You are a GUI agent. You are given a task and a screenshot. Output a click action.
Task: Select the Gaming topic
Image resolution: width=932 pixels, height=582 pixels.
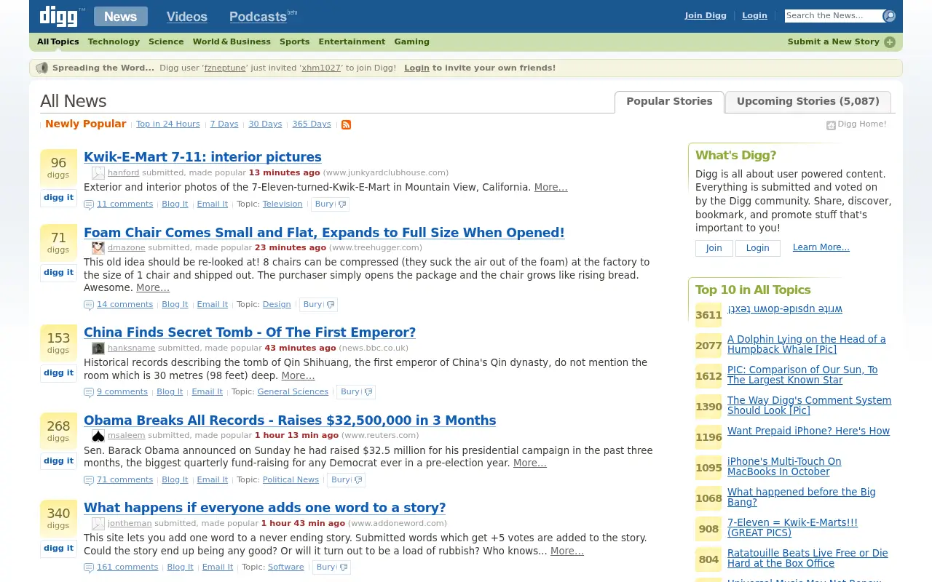pos(411,42)
